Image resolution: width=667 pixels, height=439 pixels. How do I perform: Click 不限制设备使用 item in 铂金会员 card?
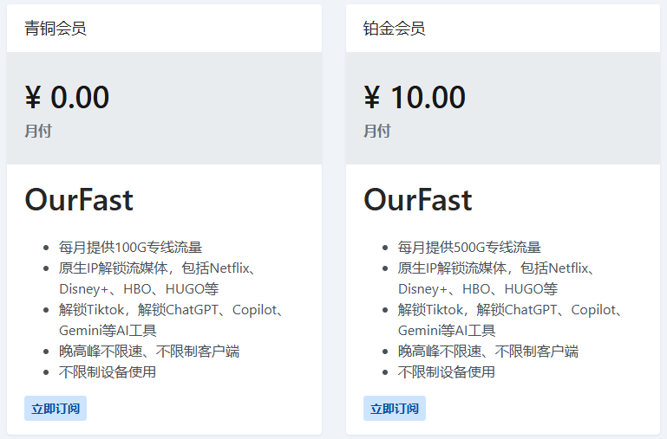pos(447,372)
